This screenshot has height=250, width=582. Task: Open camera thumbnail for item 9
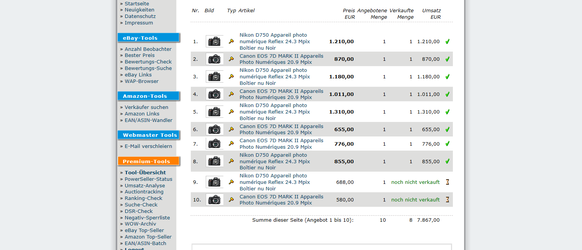click(x=215, y=182)
